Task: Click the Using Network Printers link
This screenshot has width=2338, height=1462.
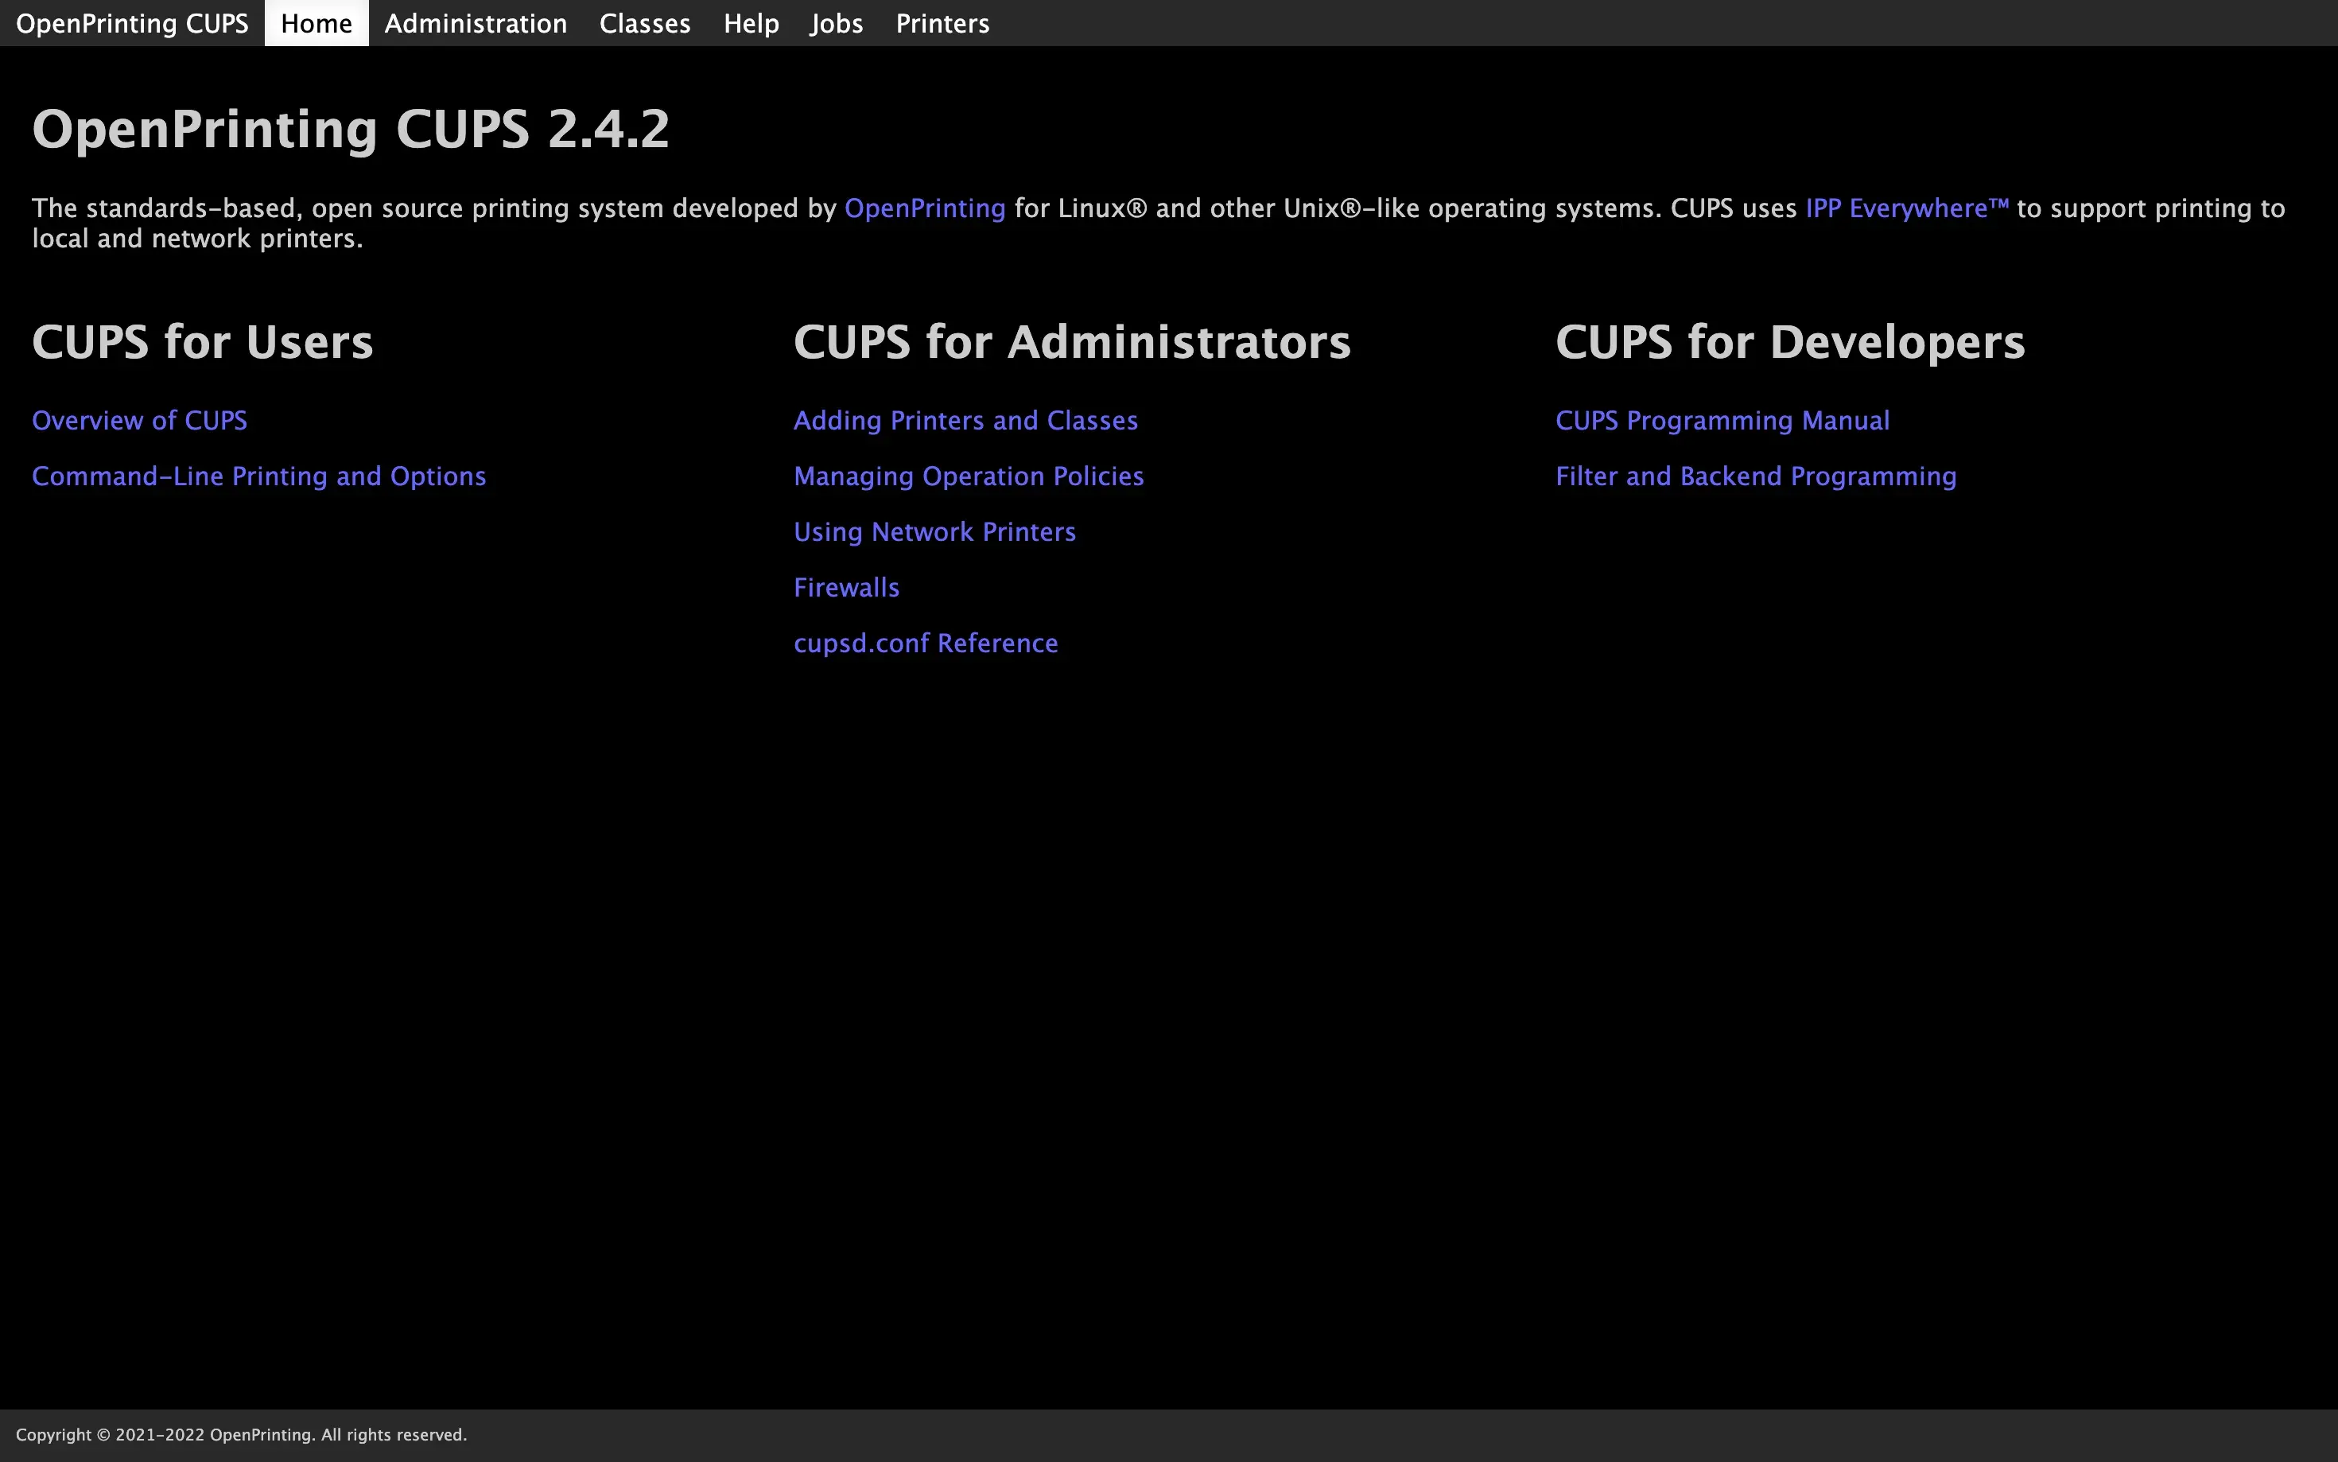Action: pyautogui.click(x=934, y=532)
